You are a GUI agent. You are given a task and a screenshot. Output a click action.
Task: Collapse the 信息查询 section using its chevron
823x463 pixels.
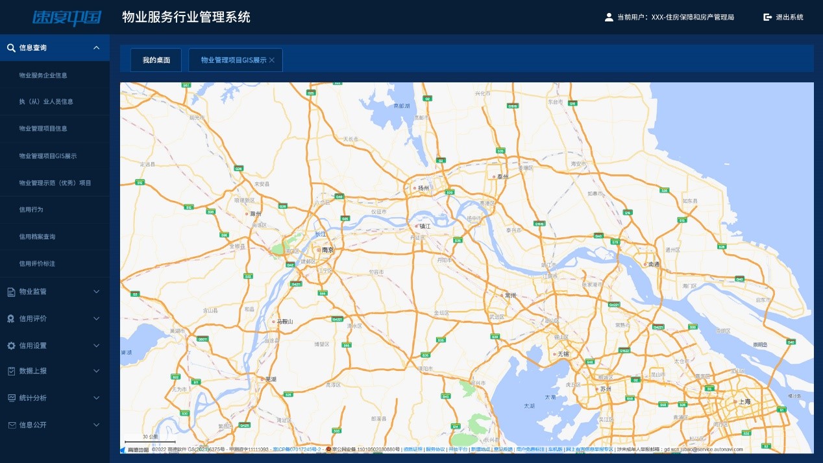click(97, 48)
